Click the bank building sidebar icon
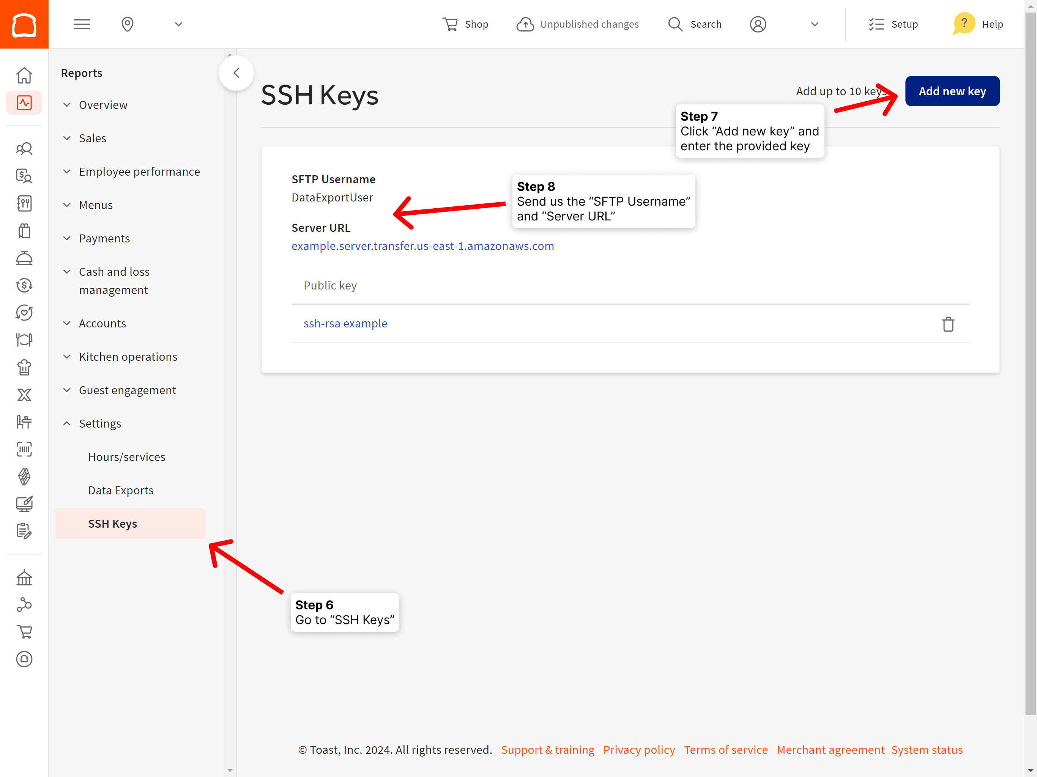1037x777 pixels. coord(24,578)
